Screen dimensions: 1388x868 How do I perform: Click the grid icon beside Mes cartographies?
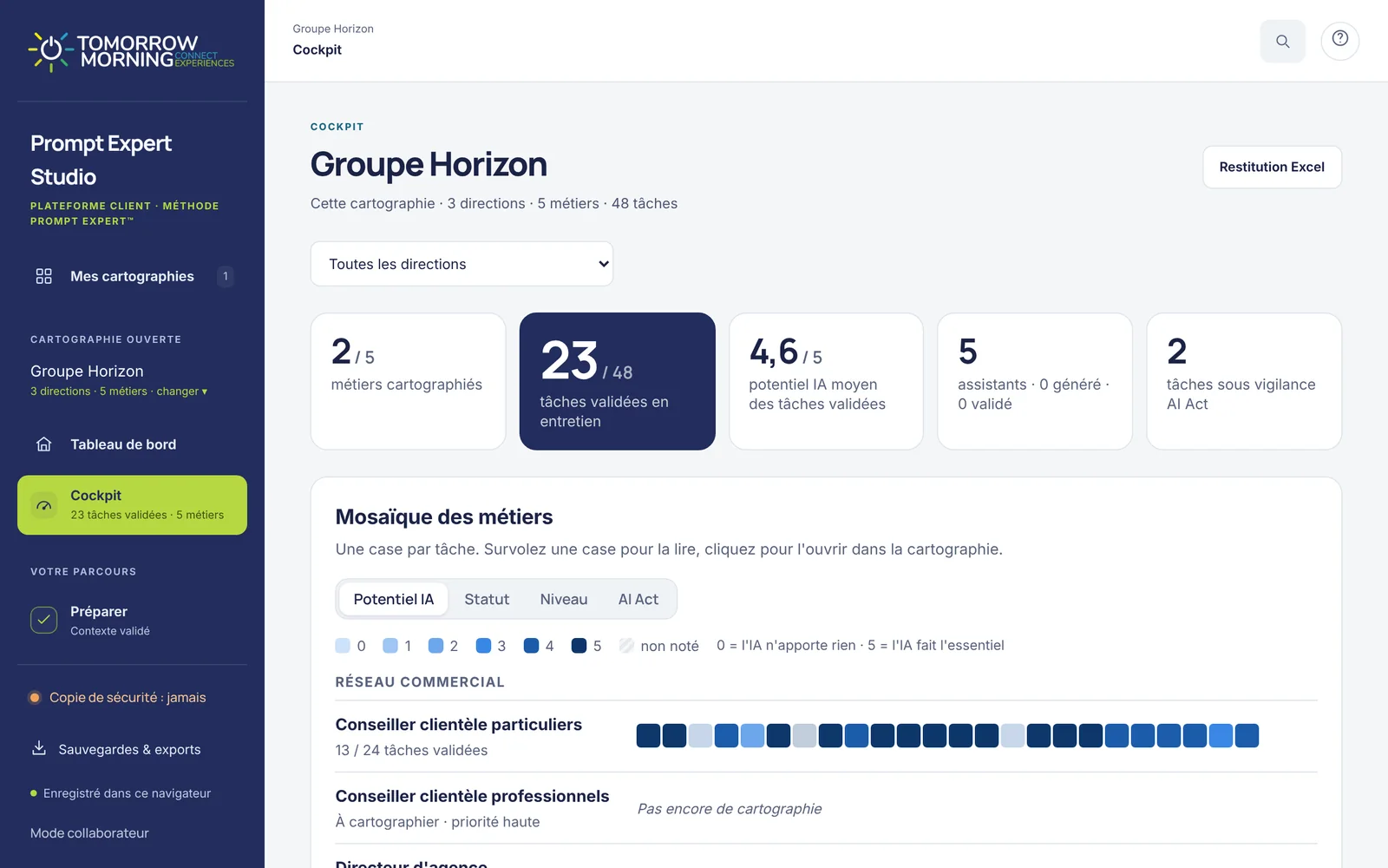click(x=44, y=276)
